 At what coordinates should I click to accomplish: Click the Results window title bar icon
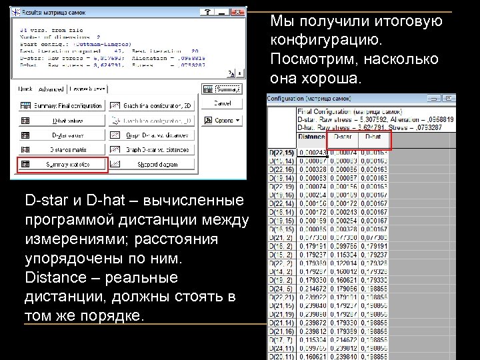pos(15,12)
